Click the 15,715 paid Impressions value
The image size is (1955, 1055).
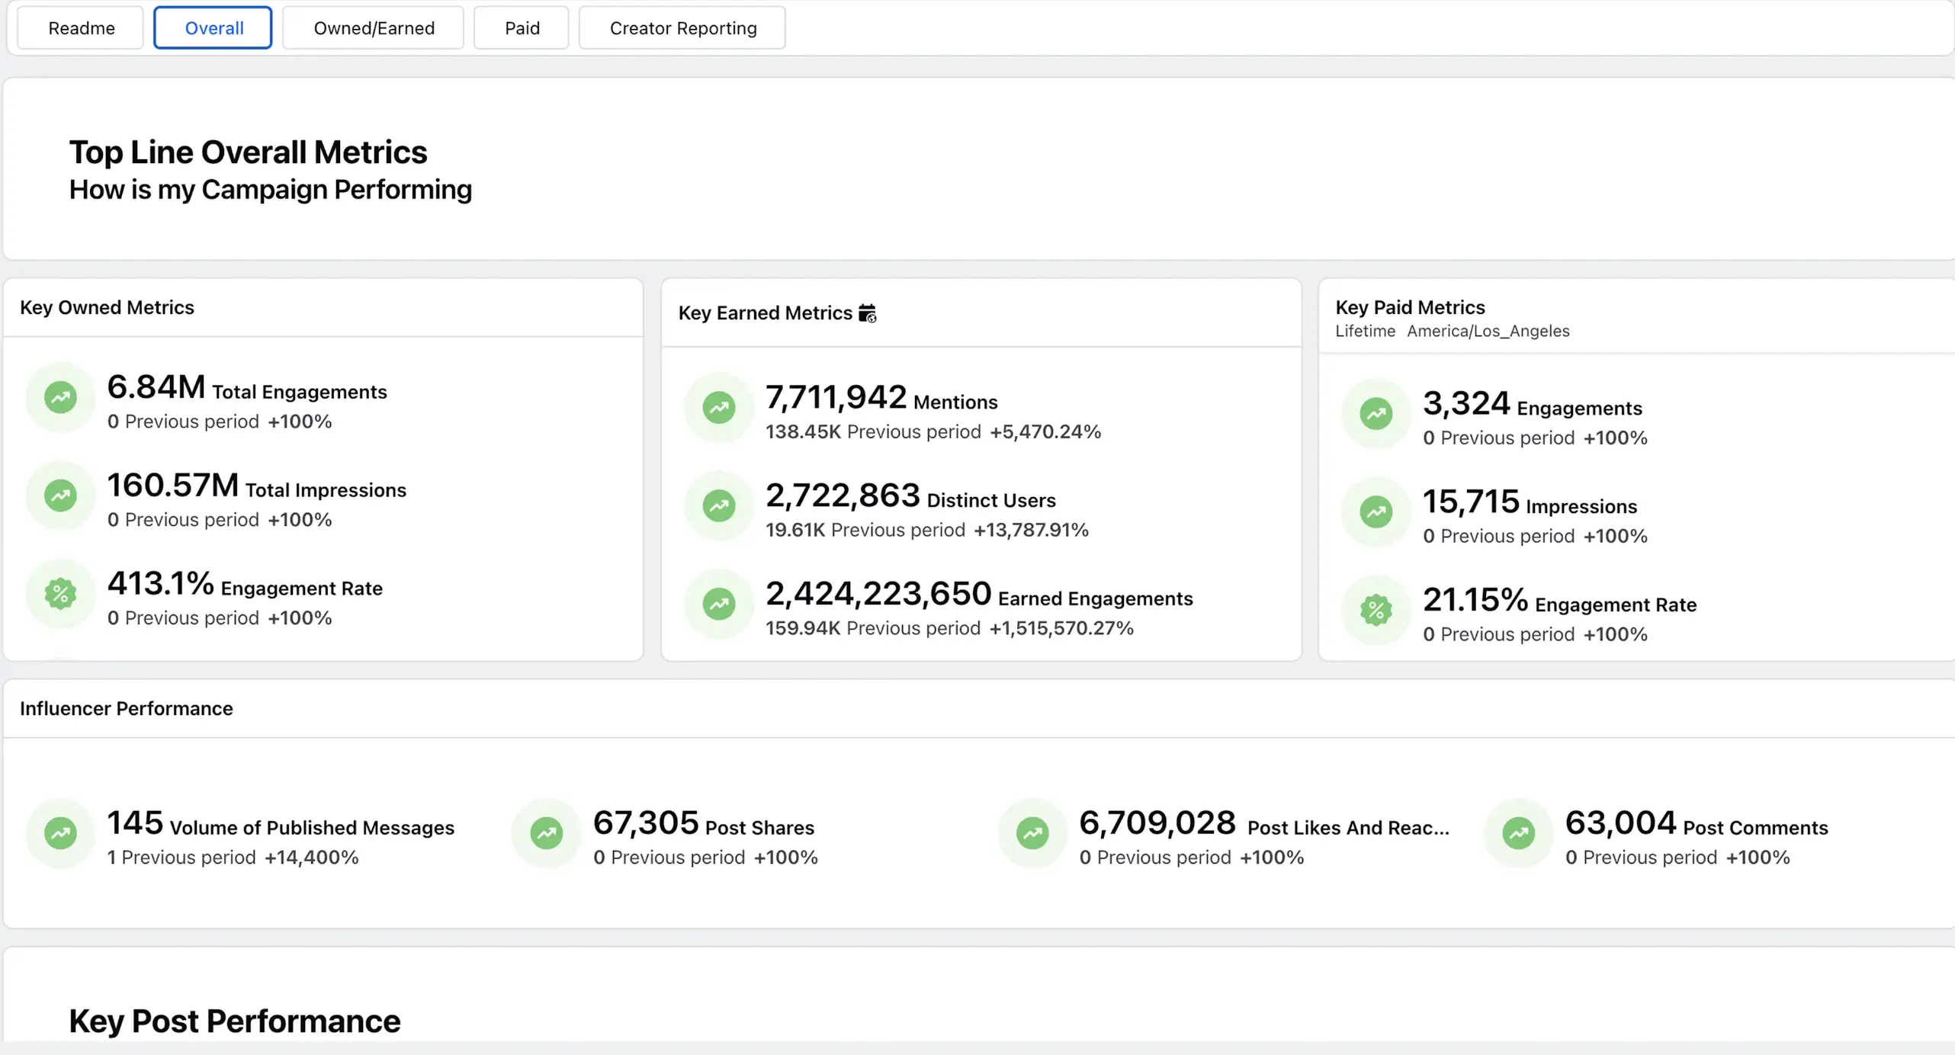point(1471,502)
